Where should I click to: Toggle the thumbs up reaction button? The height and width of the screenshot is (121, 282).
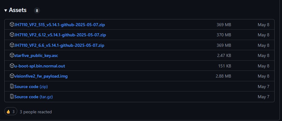[x=10, y=112]
